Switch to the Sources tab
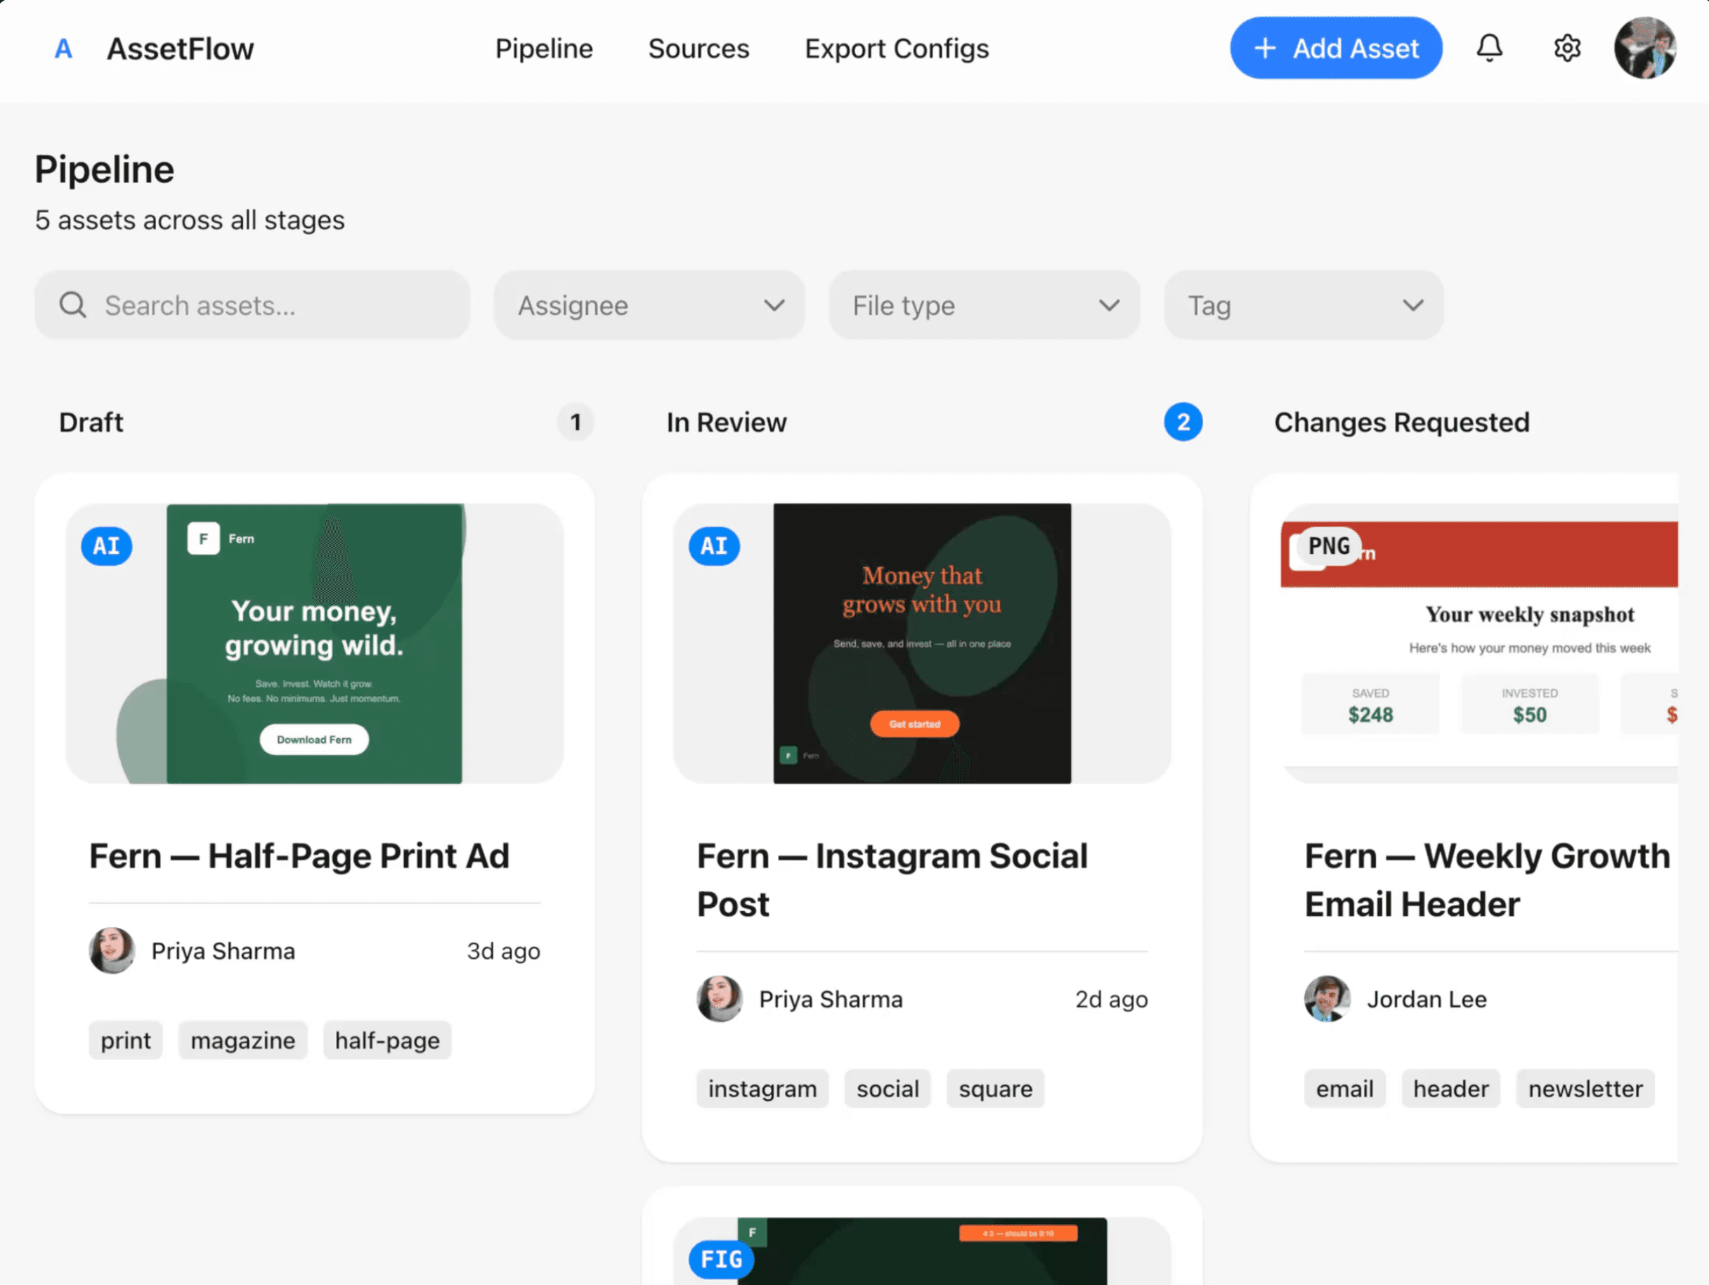The height and width of the screenshot is (1285, 1709). (698, 49)
